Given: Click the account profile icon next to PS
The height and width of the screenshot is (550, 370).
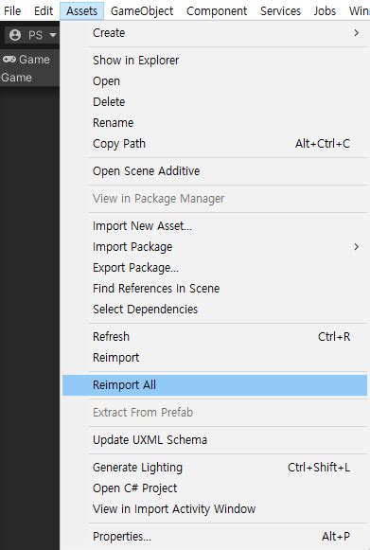Looking at the screenshot, I should (x=15, y=35).
